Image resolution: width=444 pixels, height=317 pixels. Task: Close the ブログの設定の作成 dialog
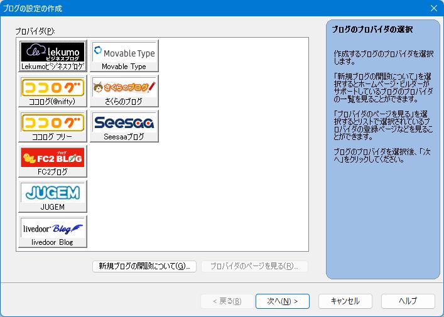(x=434, y=8)
